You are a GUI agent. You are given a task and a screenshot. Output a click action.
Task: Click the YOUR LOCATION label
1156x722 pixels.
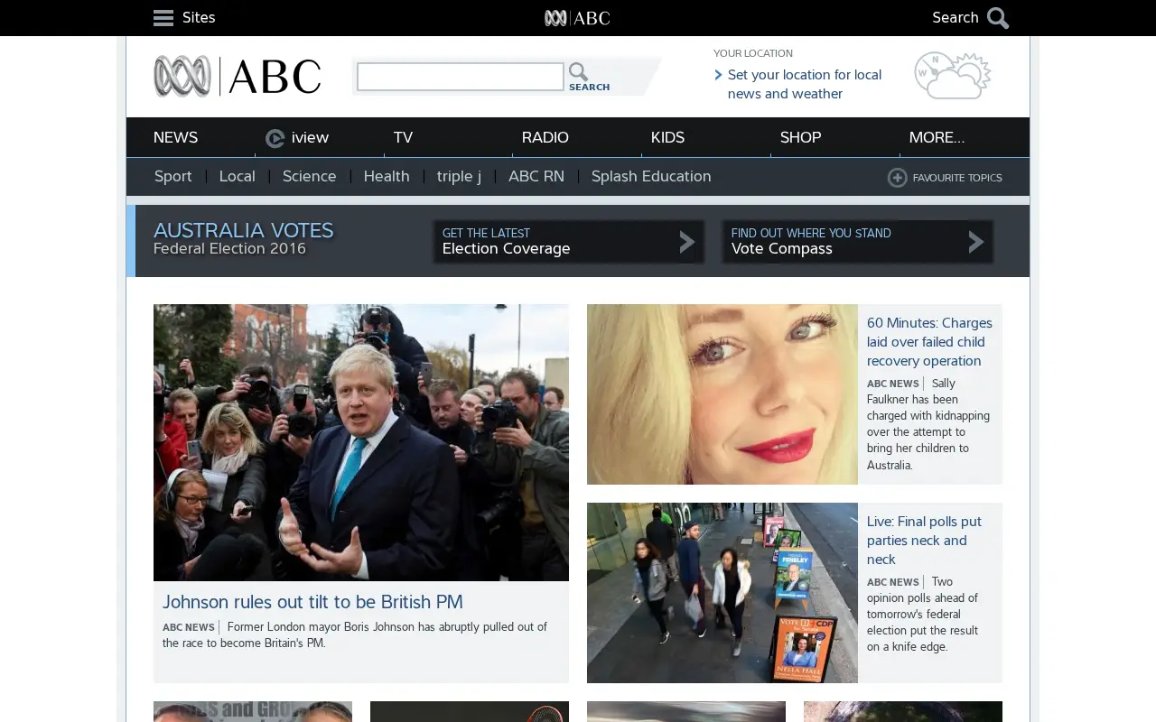click(x=753, y=53)
